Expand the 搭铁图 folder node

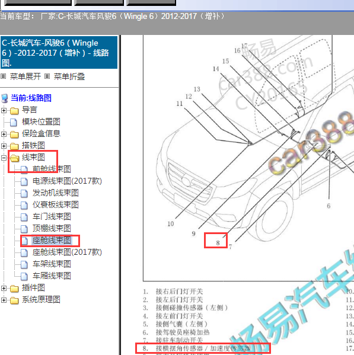pyautogui.click(x=4, y=146)
